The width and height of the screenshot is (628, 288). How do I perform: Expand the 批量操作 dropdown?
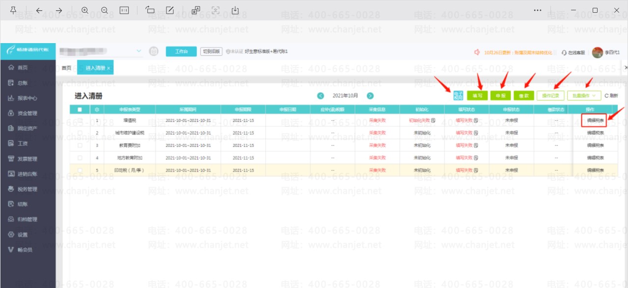tap(584, 96)
